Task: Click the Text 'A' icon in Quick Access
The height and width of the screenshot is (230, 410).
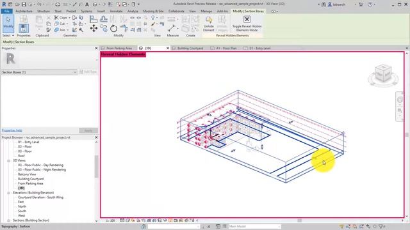Action: pos(87,4)
